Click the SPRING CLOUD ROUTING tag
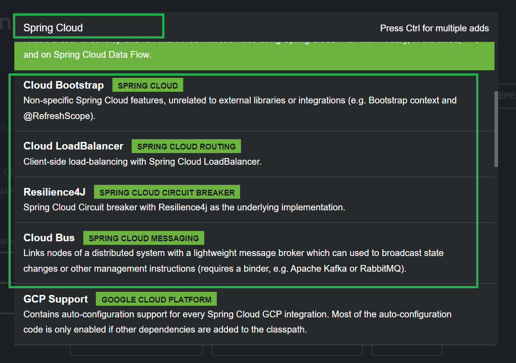Screen dimensions: 516x363 click(x=186, y=146)
